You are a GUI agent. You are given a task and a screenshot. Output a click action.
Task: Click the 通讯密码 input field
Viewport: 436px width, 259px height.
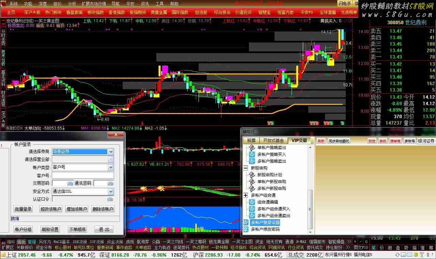104,183
